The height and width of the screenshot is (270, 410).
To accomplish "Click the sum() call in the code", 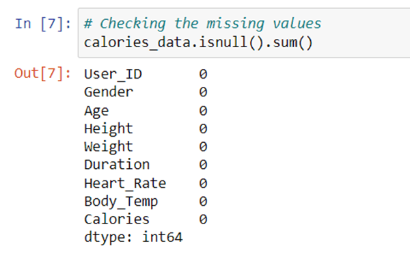I will tap(293, 43).
